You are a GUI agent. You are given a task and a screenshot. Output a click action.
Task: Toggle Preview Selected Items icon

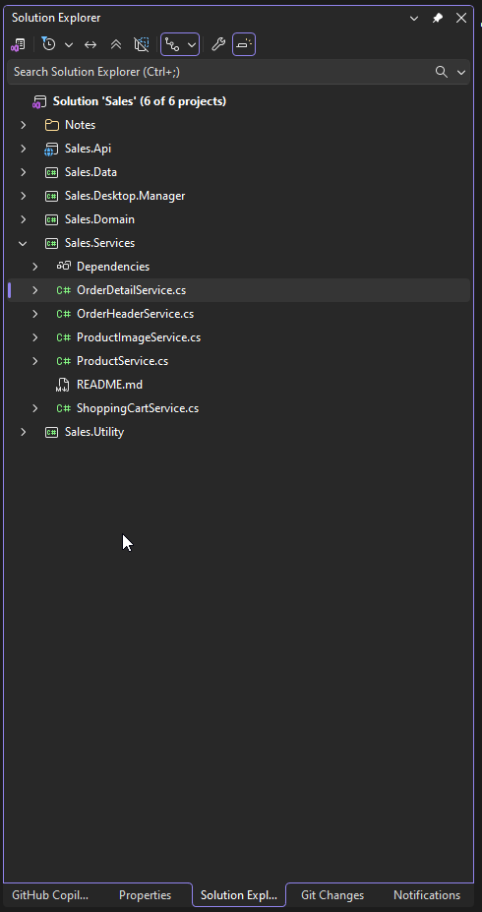(244, 44)
